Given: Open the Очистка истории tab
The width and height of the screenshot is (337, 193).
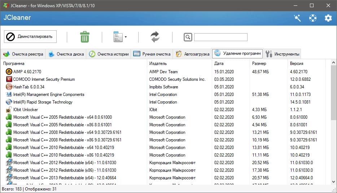Looking at the screenshot, I should coord(109,54).
